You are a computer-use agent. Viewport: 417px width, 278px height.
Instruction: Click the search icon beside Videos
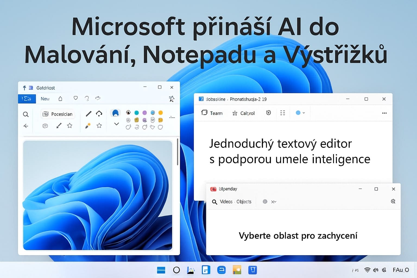214,202
